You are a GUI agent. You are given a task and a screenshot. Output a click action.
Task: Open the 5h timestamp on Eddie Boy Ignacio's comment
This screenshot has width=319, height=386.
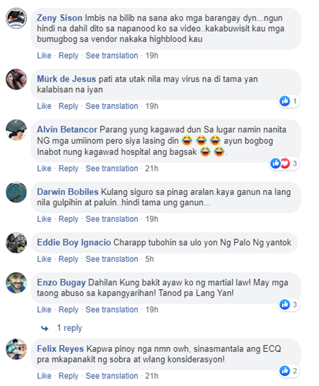click(x=149, y=259)
